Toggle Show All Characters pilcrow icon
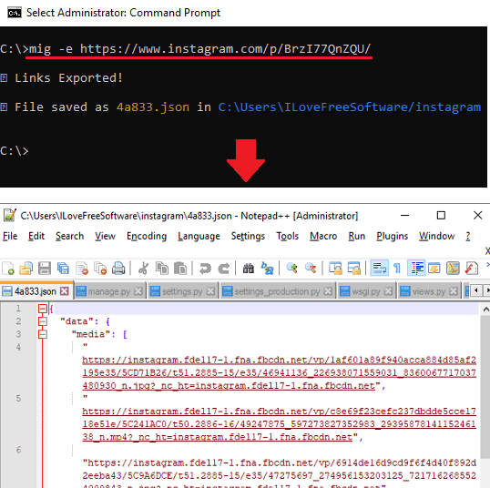The height and width of the screenshot is (488, 490). (397, 269)
